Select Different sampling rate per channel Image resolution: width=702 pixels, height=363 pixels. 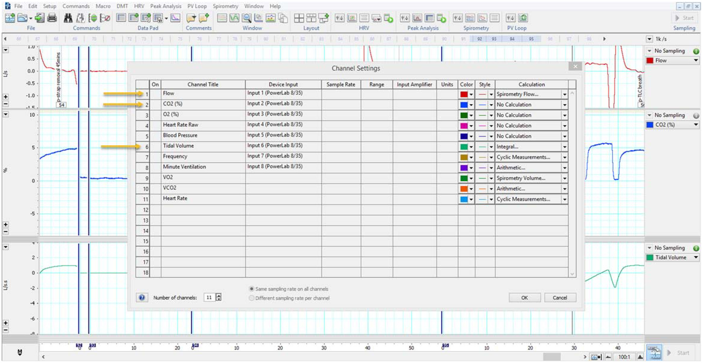[252, 298]
